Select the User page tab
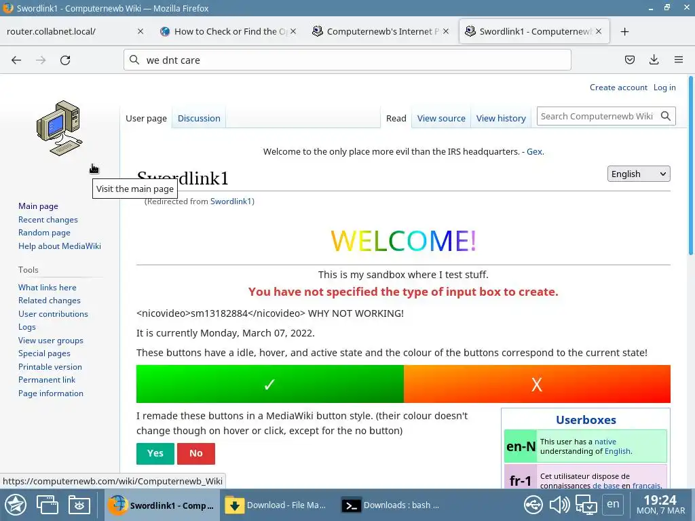The height and width of the screenshot is (521, 695). [x=146, y=118]
